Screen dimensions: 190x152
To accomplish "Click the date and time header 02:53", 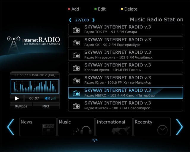I will pyautogui.click(x=35, y=75).
